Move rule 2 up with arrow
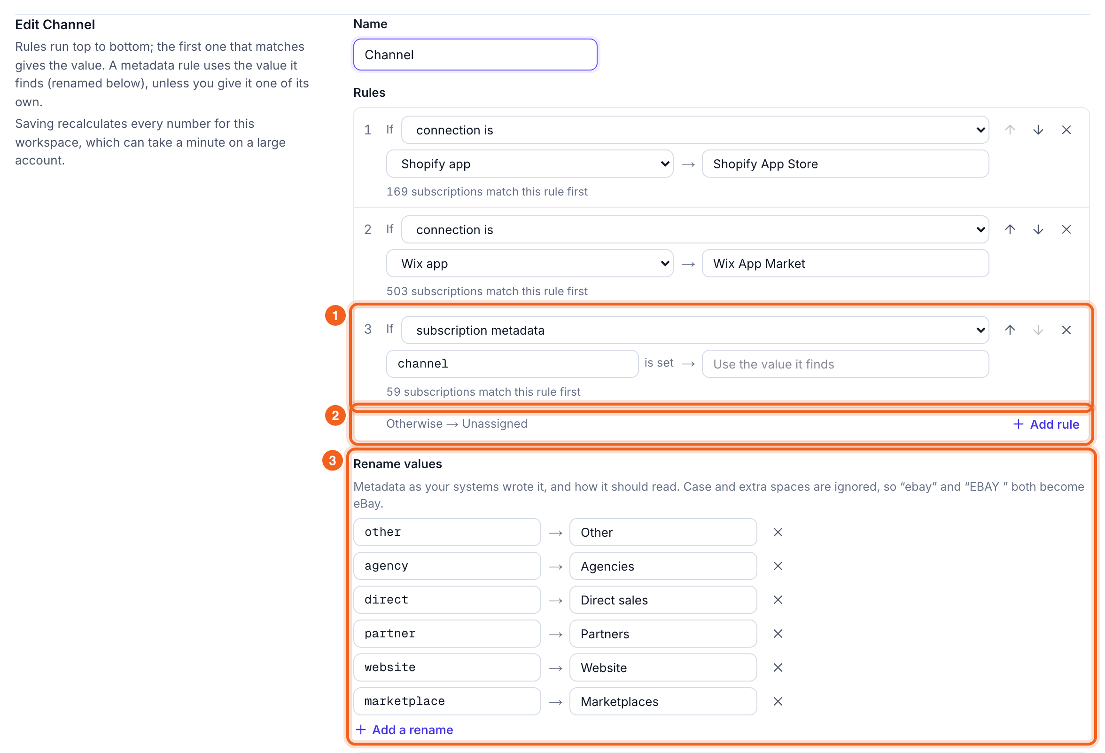 pyautogui.click(x=1010, y=230)
